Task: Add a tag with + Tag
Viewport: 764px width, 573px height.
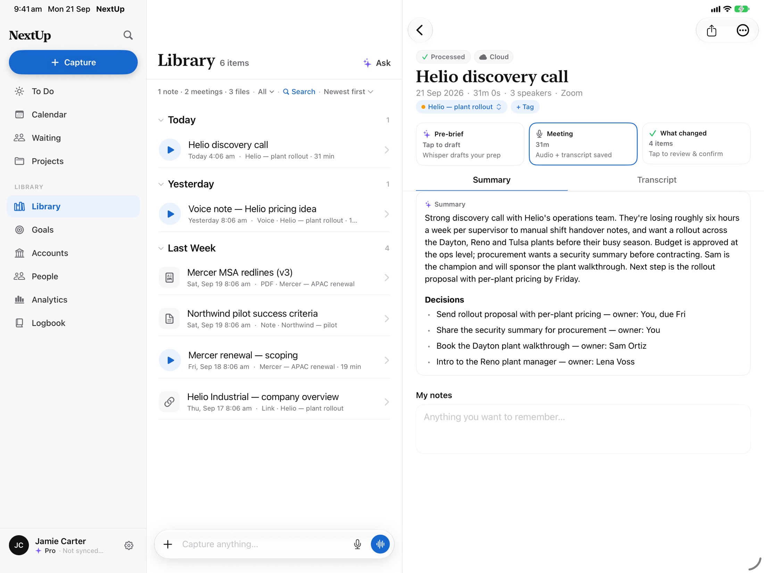Action: pyautogui.click(x=525, y=107)
